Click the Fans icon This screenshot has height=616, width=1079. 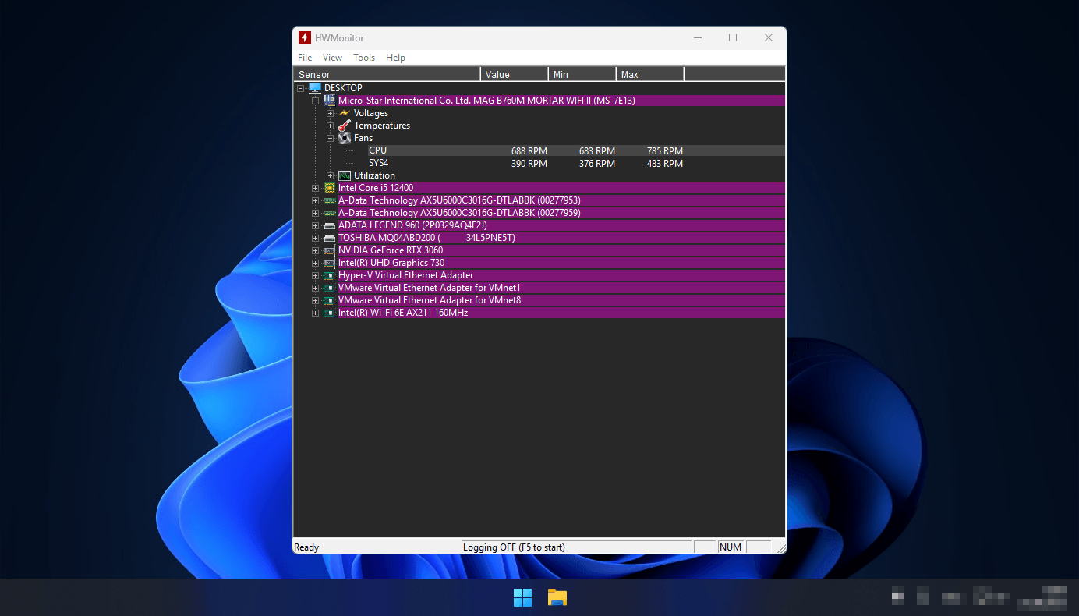click(344, 138)
